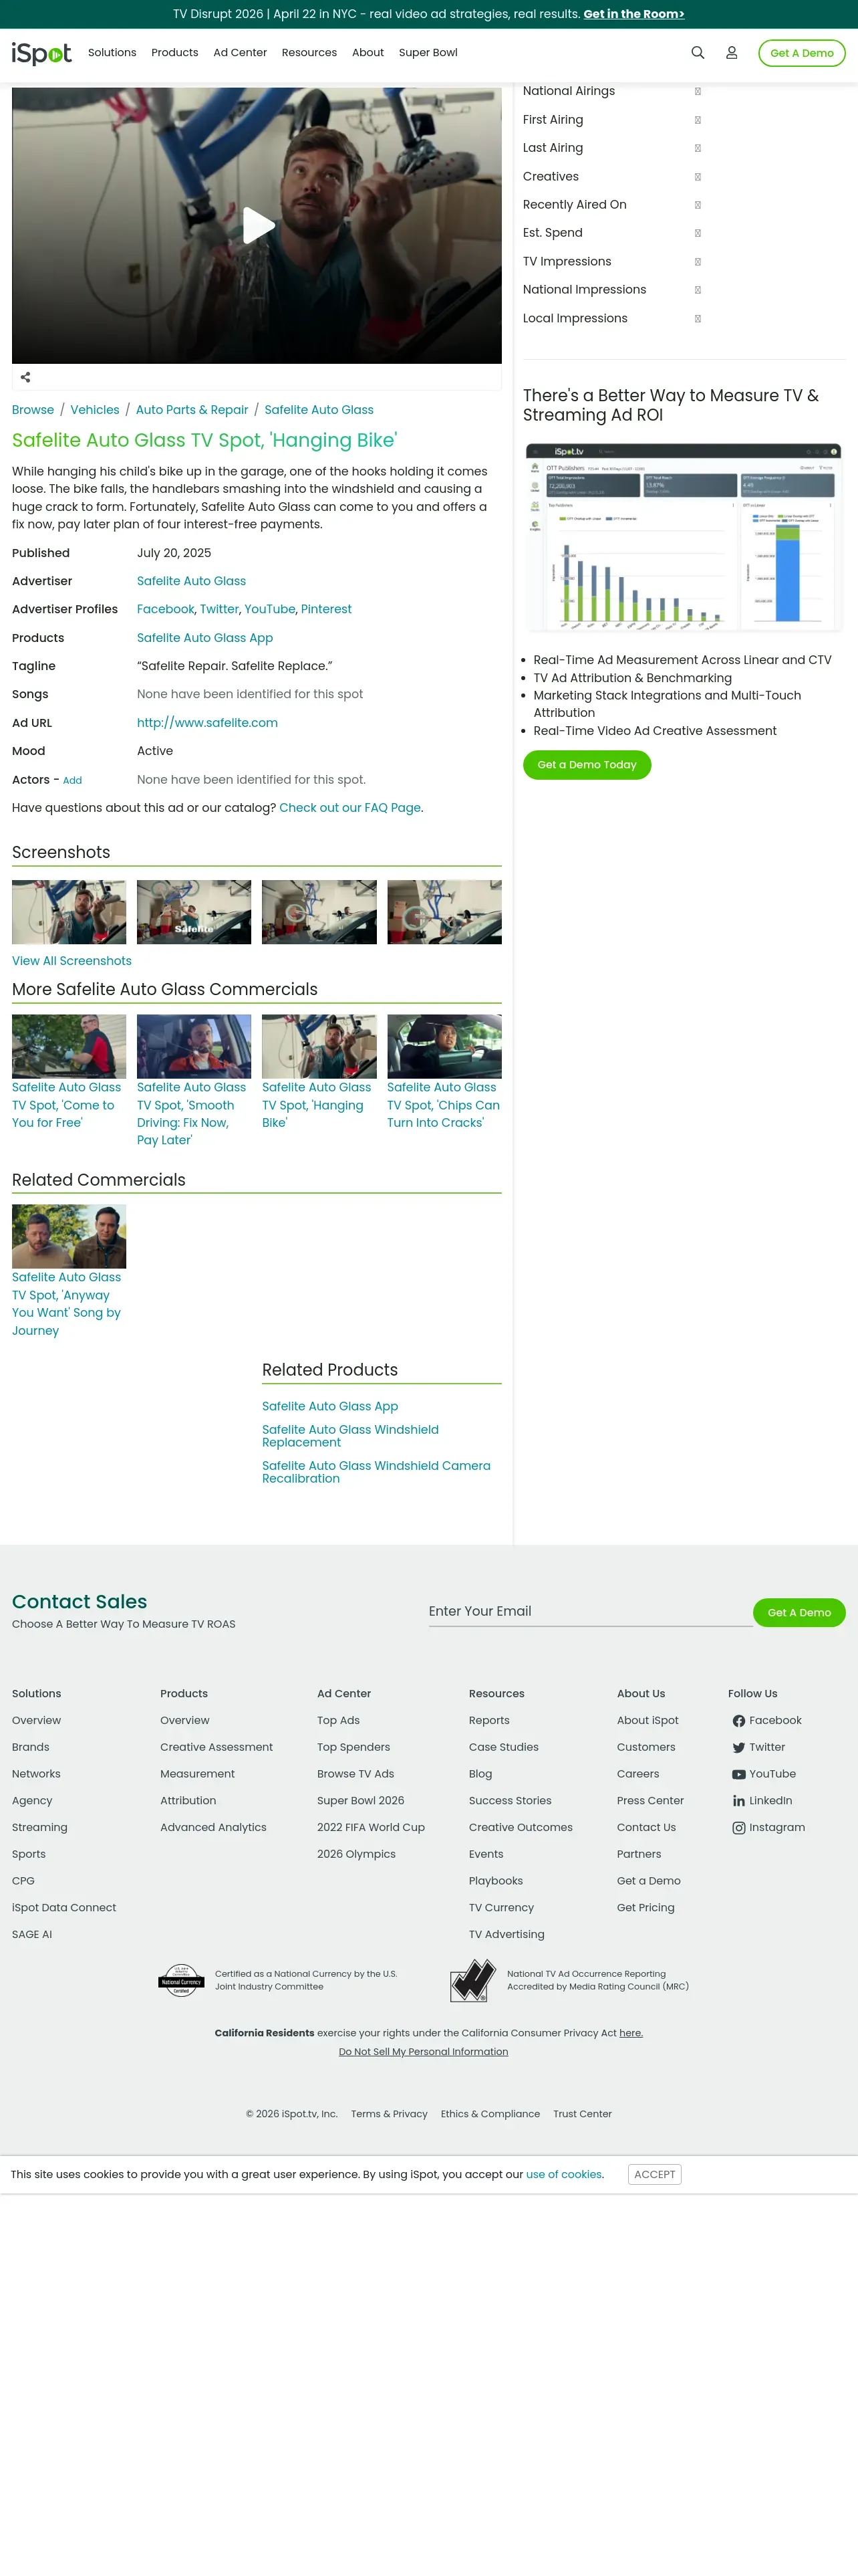The image size is (858, 2576).
Task: Open the 'Smooth Driving: Fix Now, Pay Later' commercial title
Action: tap(192, 1114)
